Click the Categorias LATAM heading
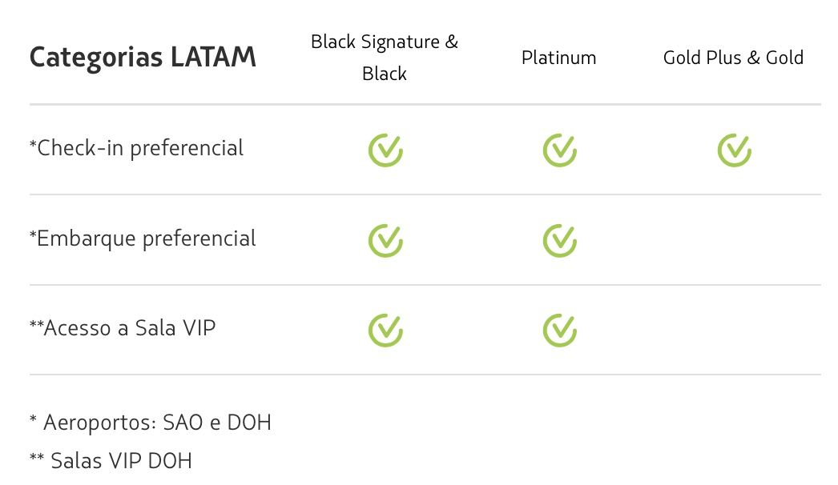This screenshot has height=485, width=838. pos(143,58)
